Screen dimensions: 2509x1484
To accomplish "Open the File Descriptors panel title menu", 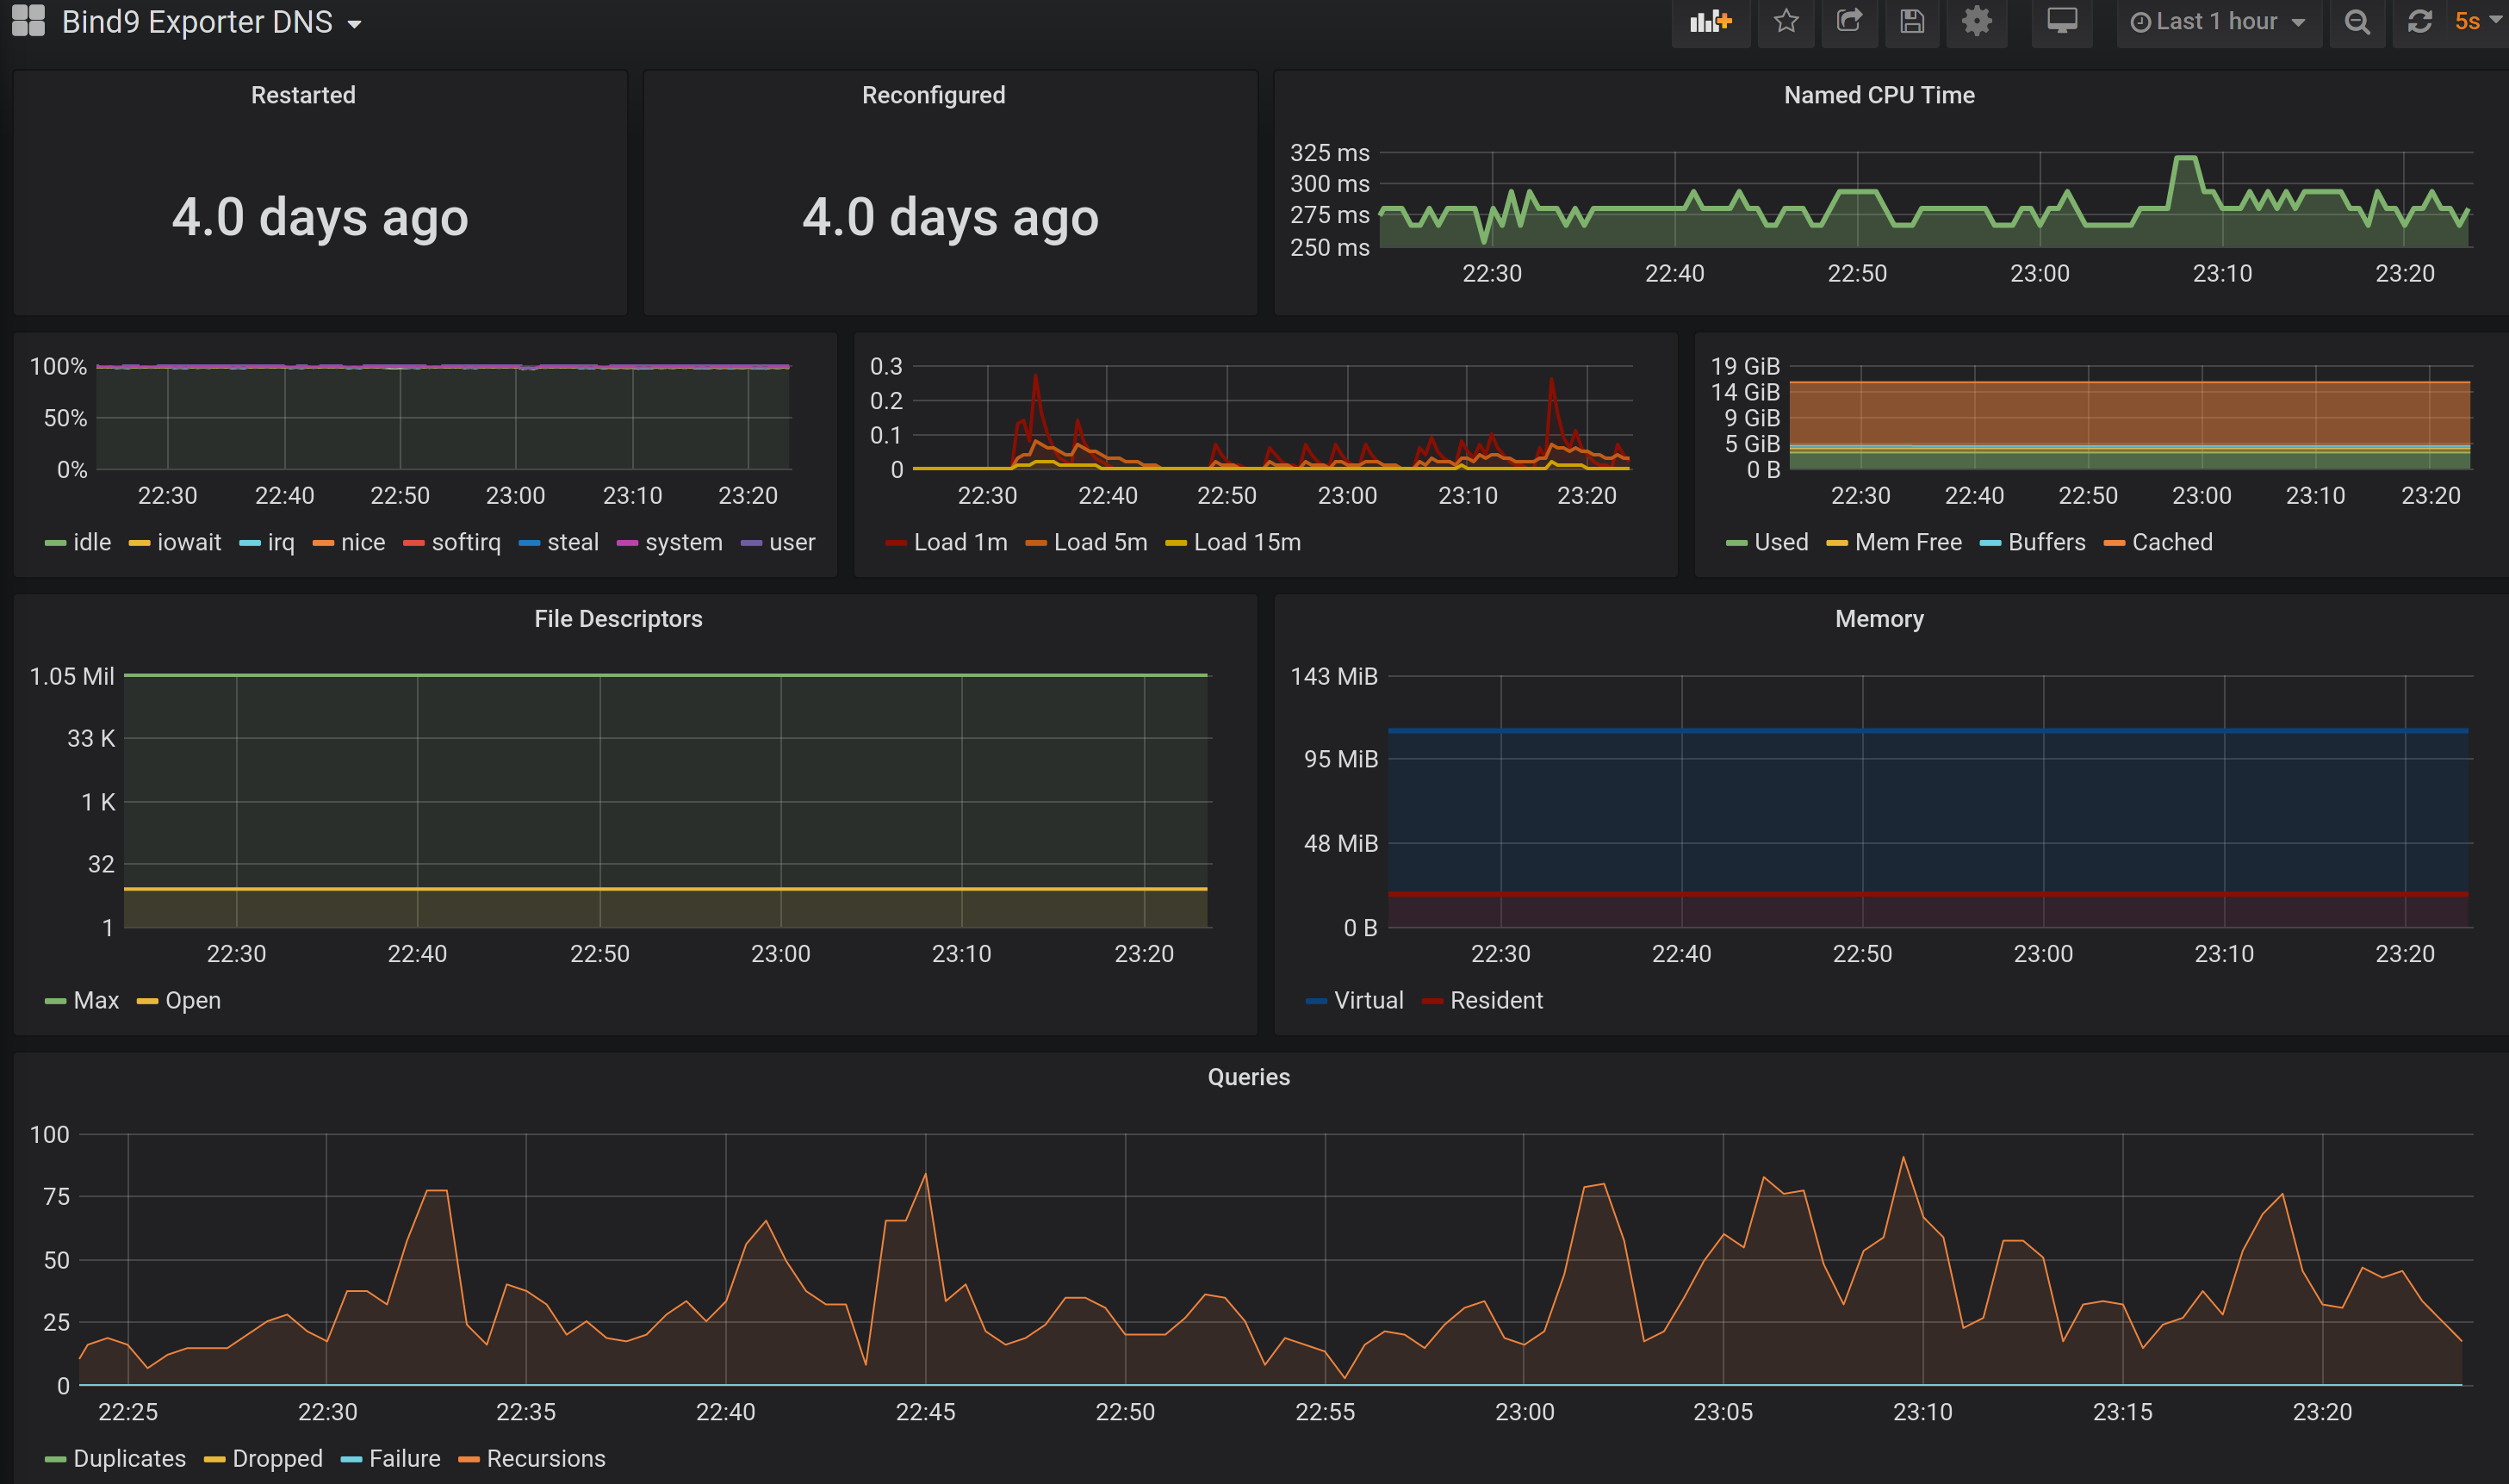I will pyautogui.click(x=618, y=619).
